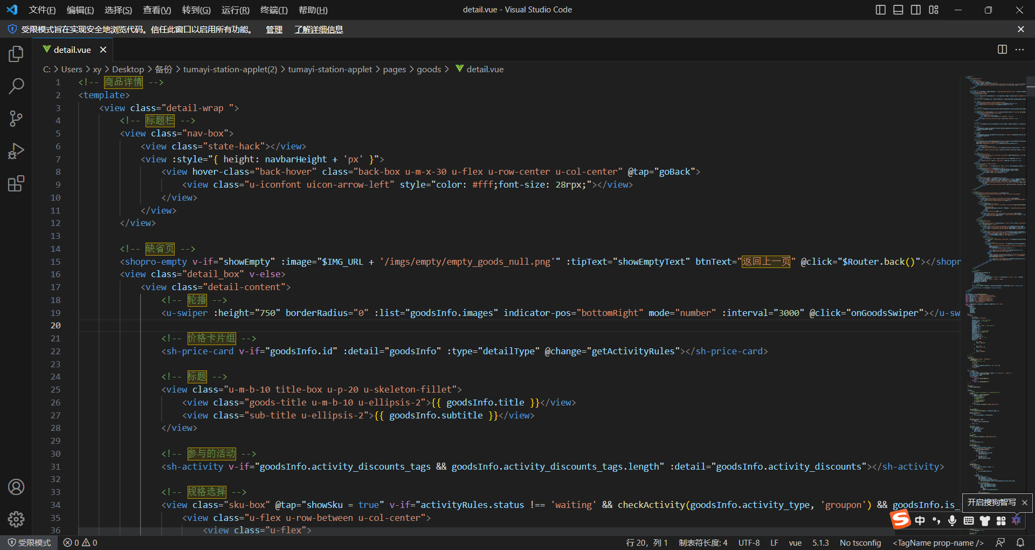Open the 运行(R) menu
Image resolution: width=1035 pixels, height=550 pixels.
pos(236,10)
